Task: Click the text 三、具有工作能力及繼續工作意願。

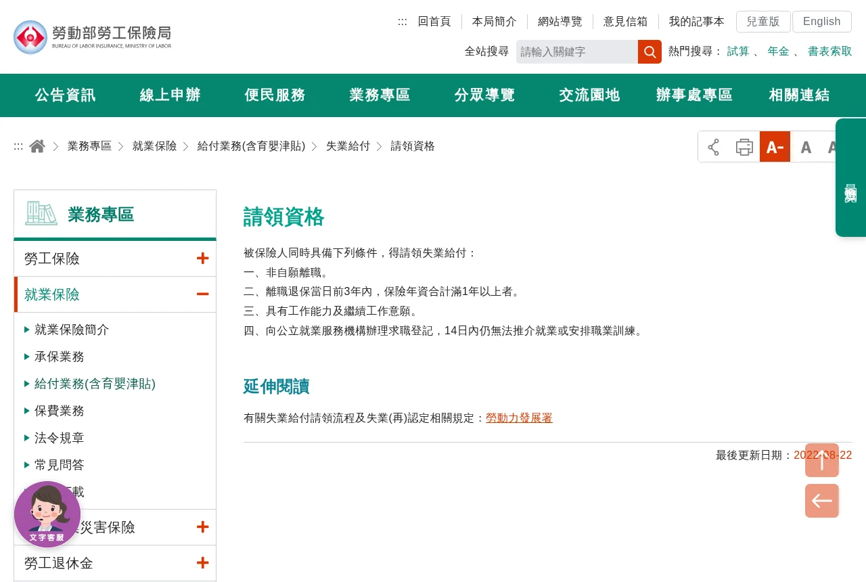Action: 333,311
